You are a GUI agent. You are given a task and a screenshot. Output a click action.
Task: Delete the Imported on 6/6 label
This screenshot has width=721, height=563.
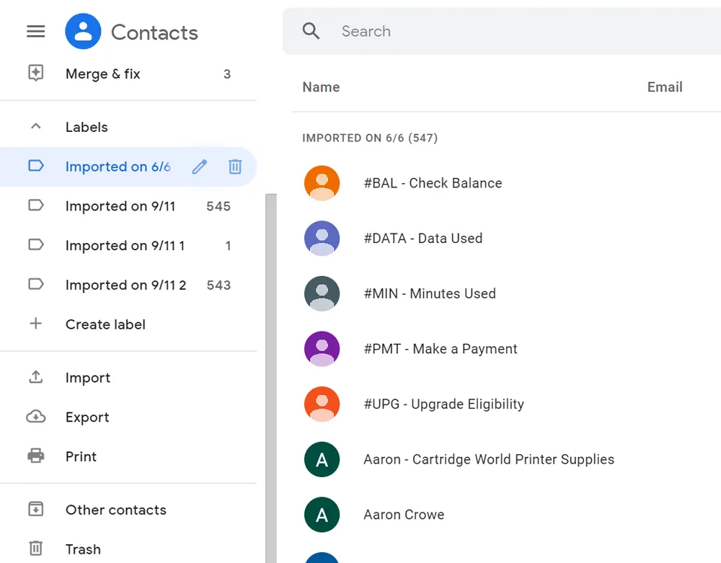coord(234,167)
